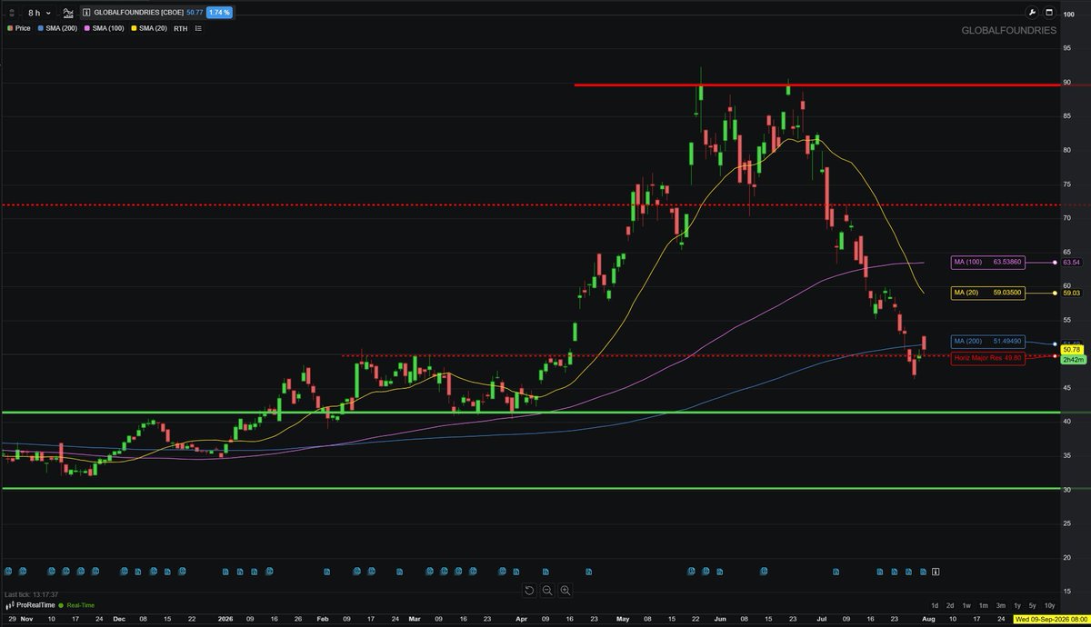
Task: Click the wrench settings icon
Action: click(x=1032, y=13)
